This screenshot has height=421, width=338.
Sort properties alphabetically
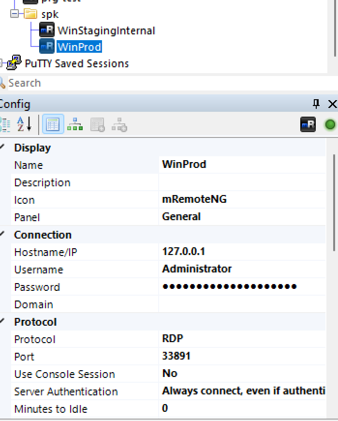tap(24, 124)
